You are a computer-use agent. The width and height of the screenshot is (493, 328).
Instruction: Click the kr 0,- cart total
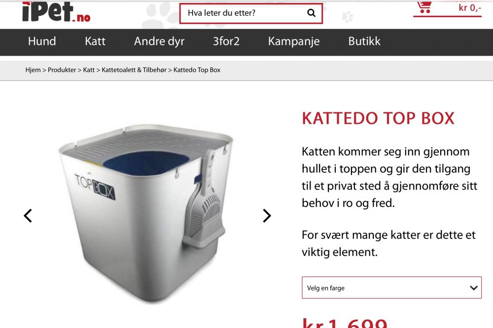tap(470, 7)
